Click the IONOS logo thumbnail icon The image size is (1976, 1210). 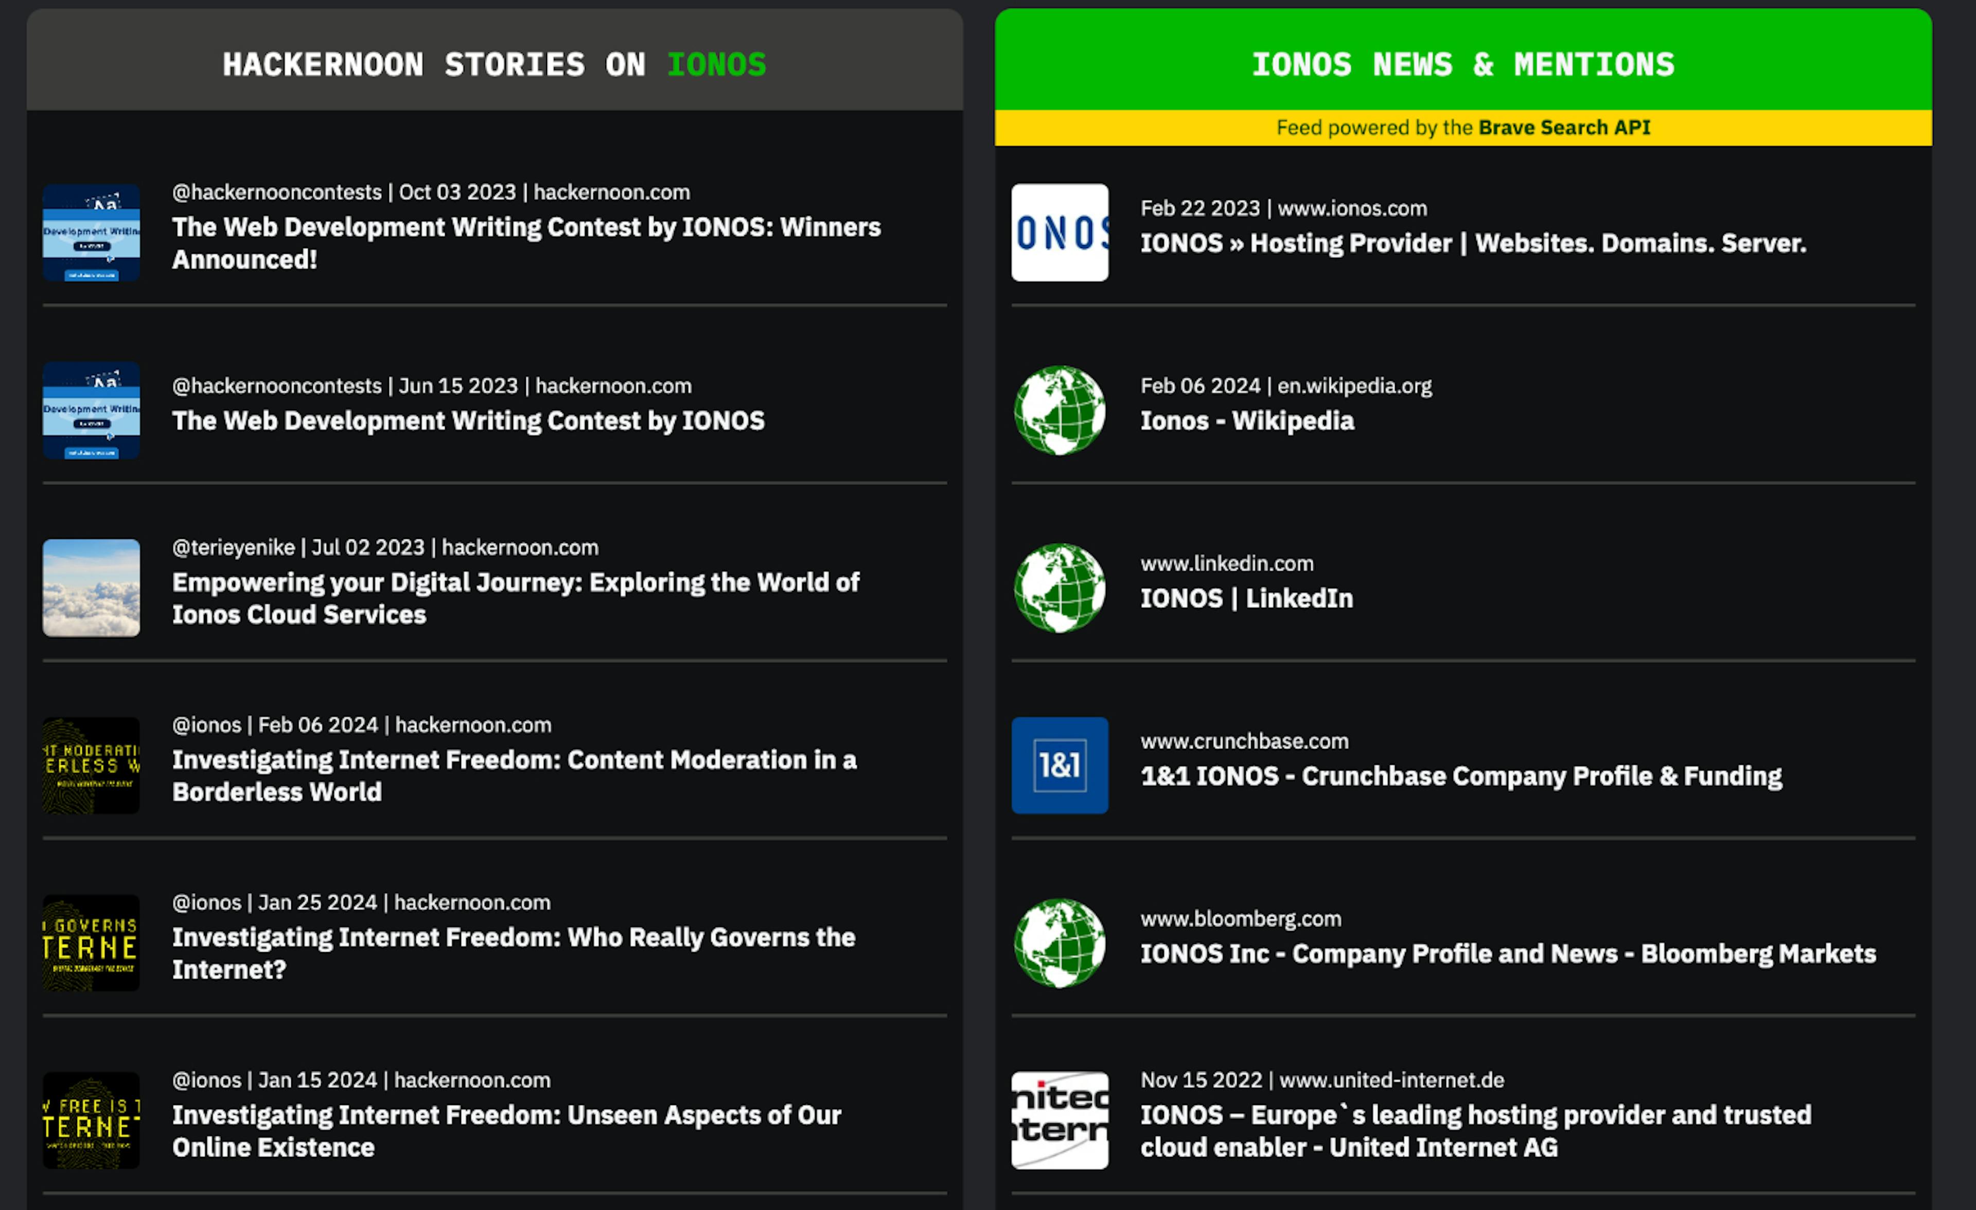[1060, 233]
